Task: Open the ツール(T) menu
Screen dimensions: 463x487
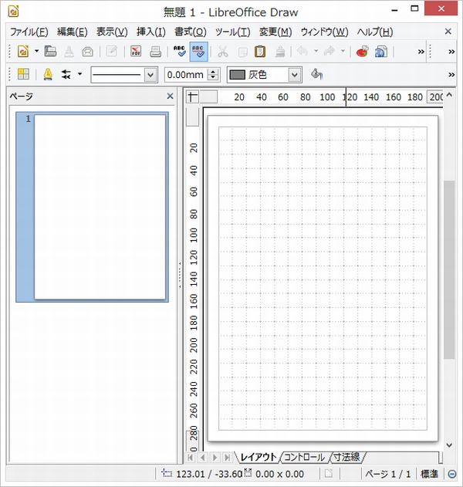Action: (x=232, y=32)
